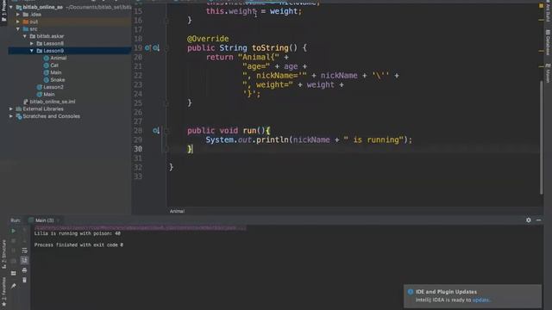
Task: Expand the Lesson8 package
Action: pos(32,44)
